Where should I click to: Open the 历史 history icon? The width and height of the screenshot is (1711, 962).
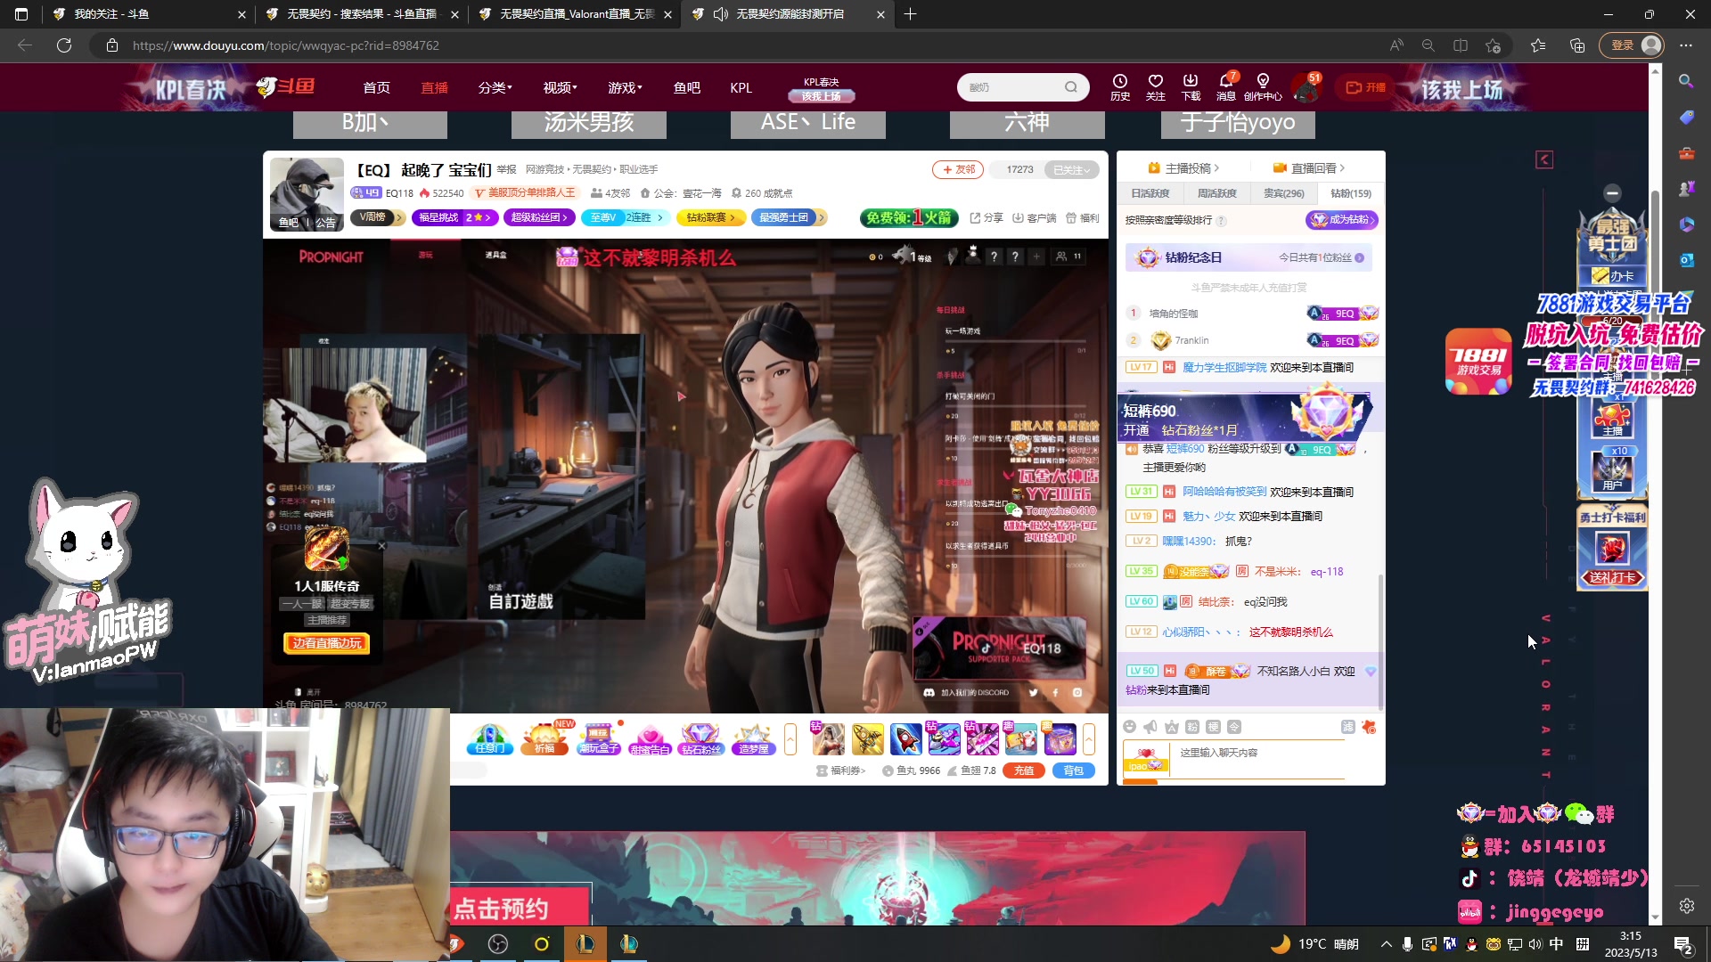click(x=1120, y=86)
